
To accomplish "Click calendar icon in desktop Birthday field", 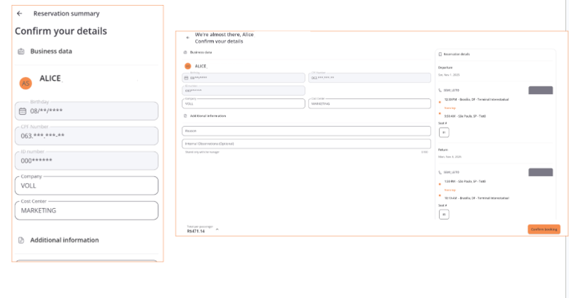I will click(x=187, y=78).
